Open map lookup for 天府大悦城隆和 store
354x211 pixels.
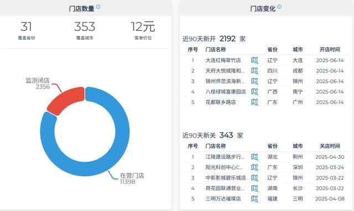point(254,71)
